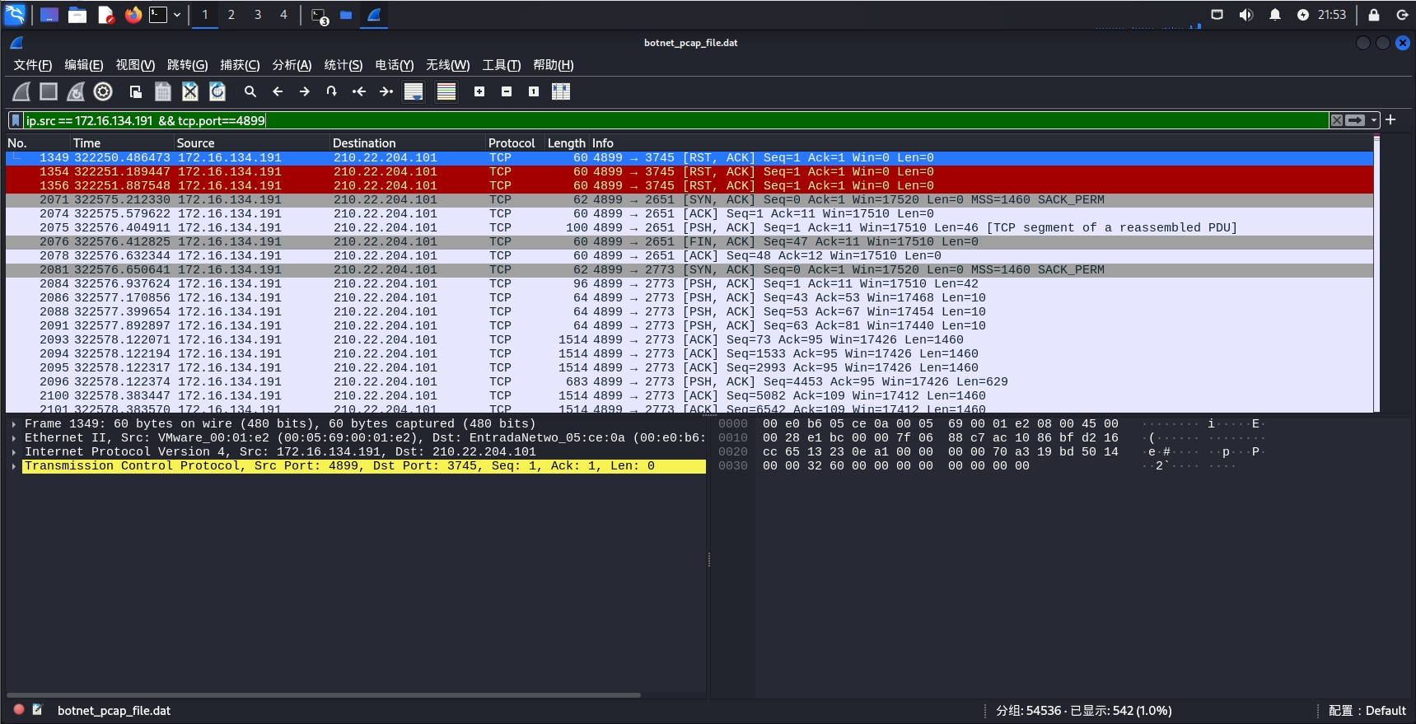Image resolution: width=1416 pixels, height=724 pixels.
Task: Open the 分析(A) menu
Action: 292,65
